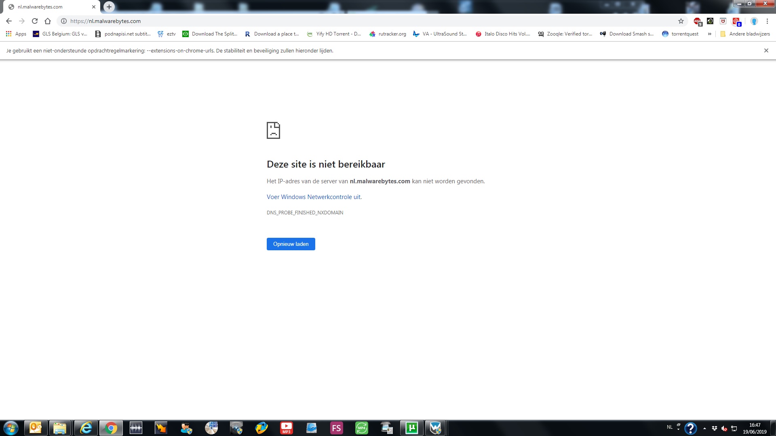Viewport: 776px width, 436px height.
Task: Reload the current page
Action: (34, 21)
